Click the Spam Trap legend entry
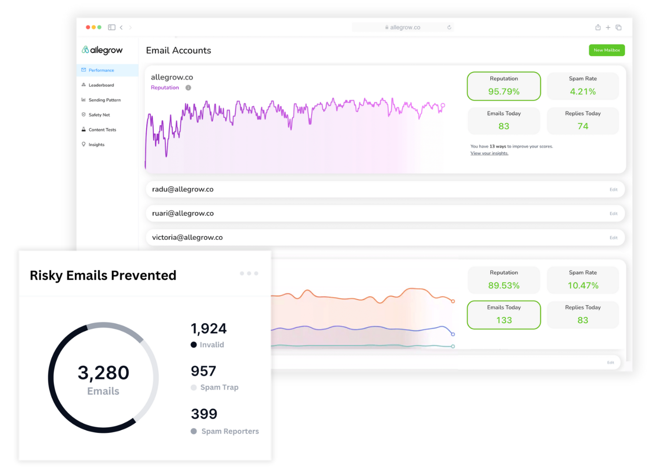The height and width of the screenshot is (470, 650). [x=214, y=388]
